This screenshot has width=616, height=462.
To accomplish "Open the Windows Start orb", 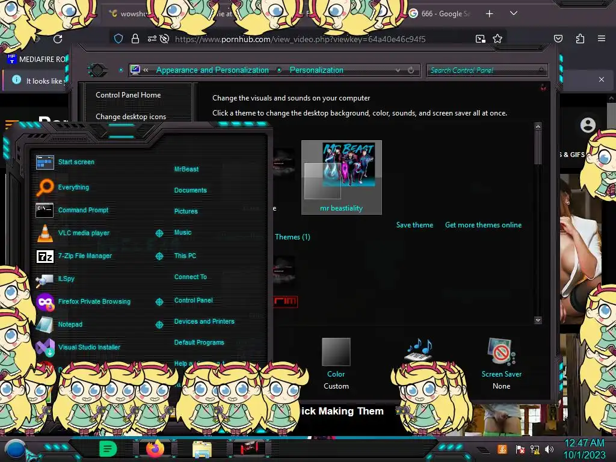I will click(x=16, y=450).
